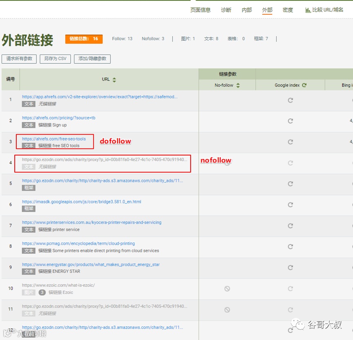Open printerservices.com.au kyocera link
Image resolution: width=353 pixels, height=340 pixels.
click(x=92, y=222)
